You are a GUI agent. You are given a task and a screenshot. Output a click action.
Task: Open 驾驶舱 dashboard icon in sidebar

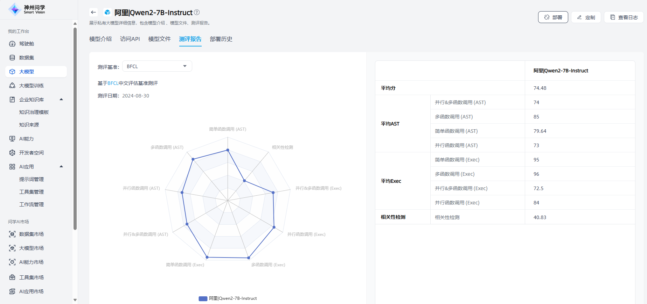coord(12,44)
